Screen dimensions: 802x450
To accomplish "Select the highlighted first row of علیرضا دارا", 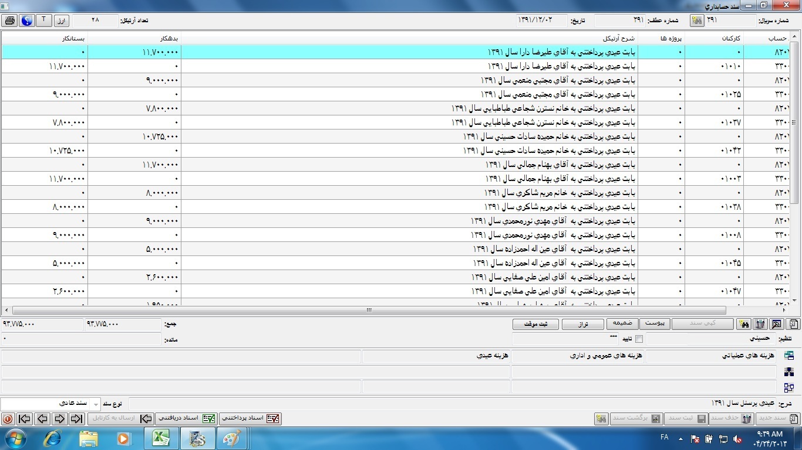I will click(x=396, y=52).
